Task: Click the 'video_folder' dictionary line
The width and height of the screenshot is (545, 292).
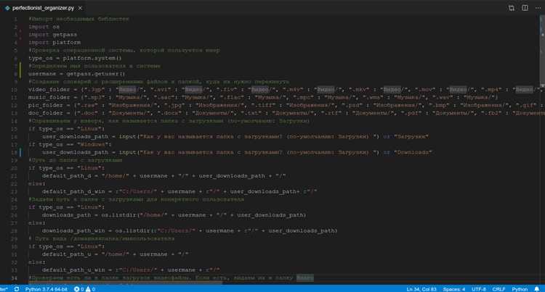Action: (x=286, y=89)
